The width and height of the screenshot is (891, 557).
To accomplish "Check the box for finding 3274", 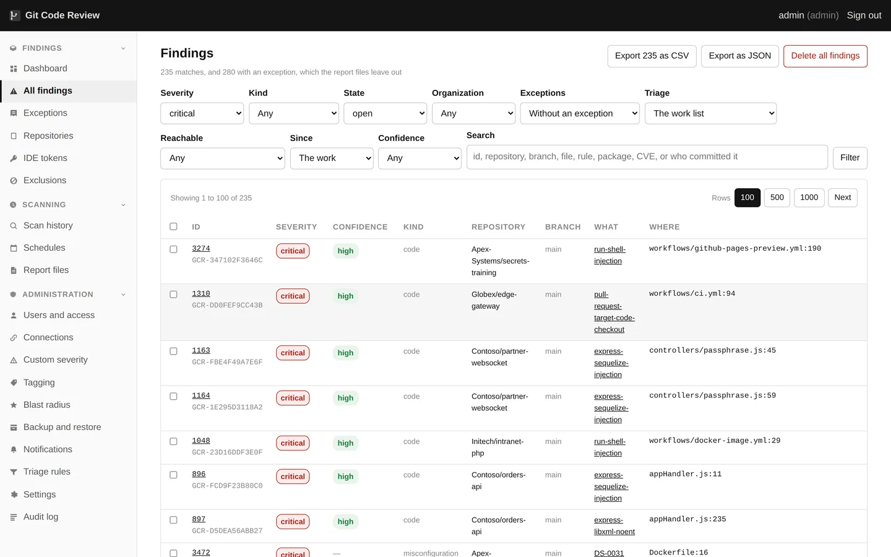I will tap(173, 249).
